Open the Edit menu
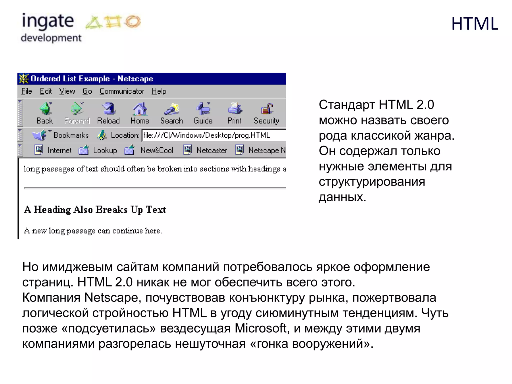The height and width of the screenshot is (384, 512). 46,91
